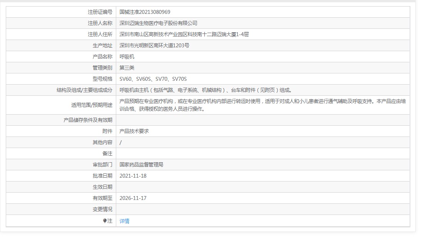
Task: Open the 详情 link
Action: click(x=124, y=221)
